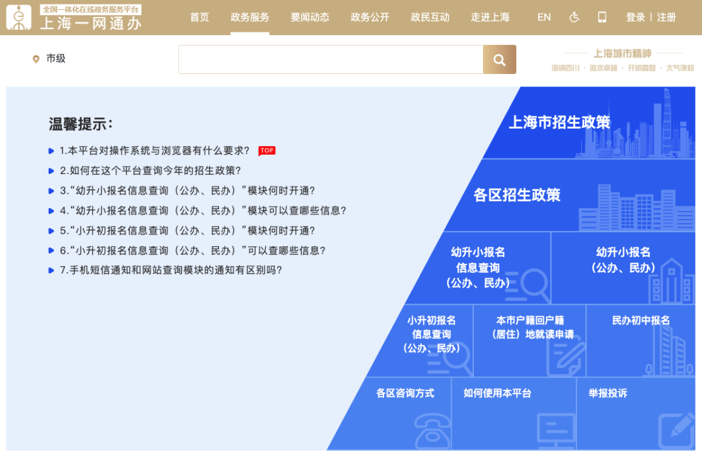
Task: Click the search box input field
Action: click(x=331, y=60)
